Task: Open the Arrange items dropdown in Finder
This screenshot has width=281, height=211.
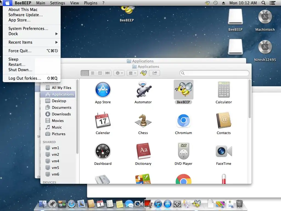Action: [x=132, y=73]
